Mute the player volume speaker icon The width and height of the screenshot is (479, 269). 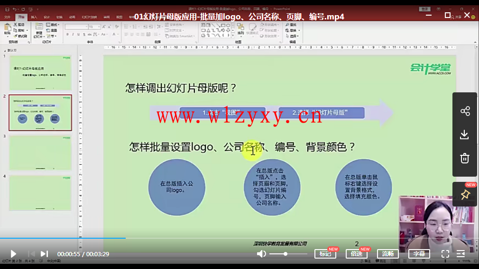pyautogui.click(x=261, y=254)
